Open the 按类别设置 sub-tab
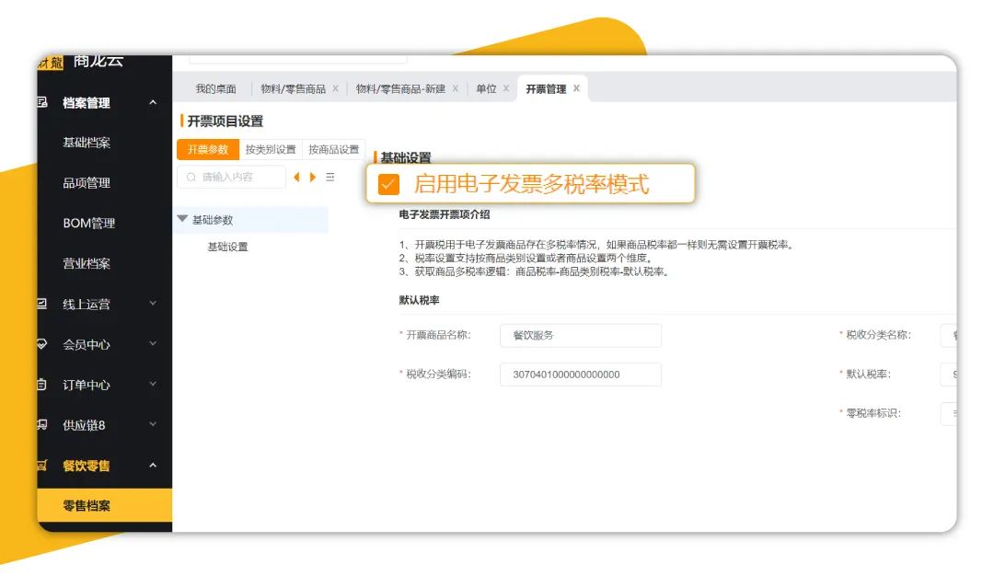 271,150
